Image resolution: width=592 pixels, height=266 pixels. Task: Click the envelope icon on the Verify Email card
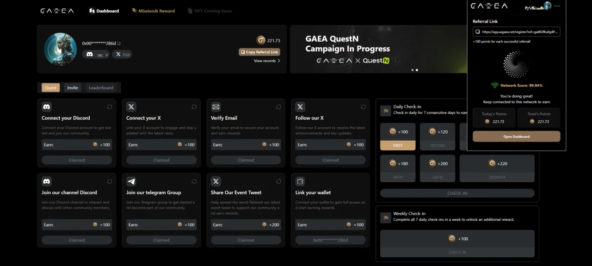[x=216, y=107]
